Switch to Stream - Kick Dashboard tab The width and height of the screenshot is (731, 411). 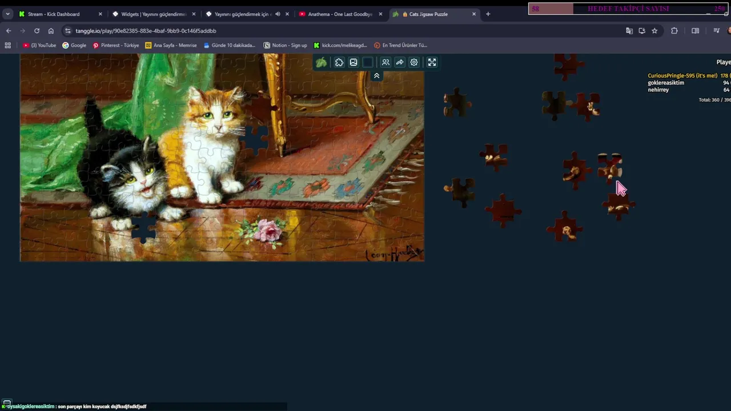(x=60, y=14)
